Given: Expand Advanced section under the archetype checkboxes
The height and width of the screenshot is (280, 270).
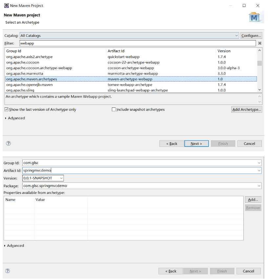Looking at the screenshot, I should (15, 118).
